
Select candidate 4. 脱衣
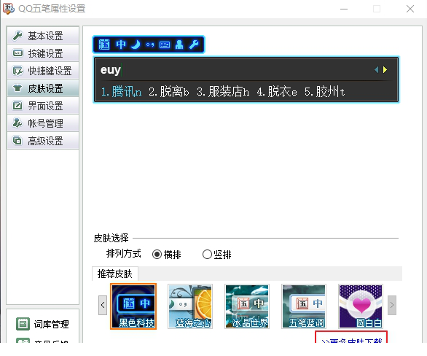277,92
